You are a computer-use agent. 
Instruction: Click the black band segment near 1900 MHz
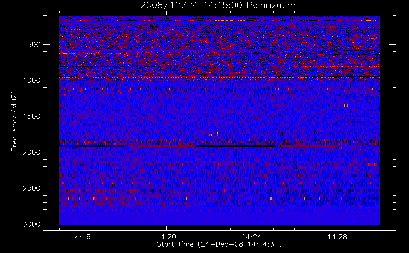(x=235, y=146)
